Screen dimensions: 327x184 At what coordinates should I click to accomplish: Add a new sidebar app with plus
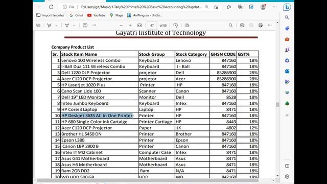(287, 115)
